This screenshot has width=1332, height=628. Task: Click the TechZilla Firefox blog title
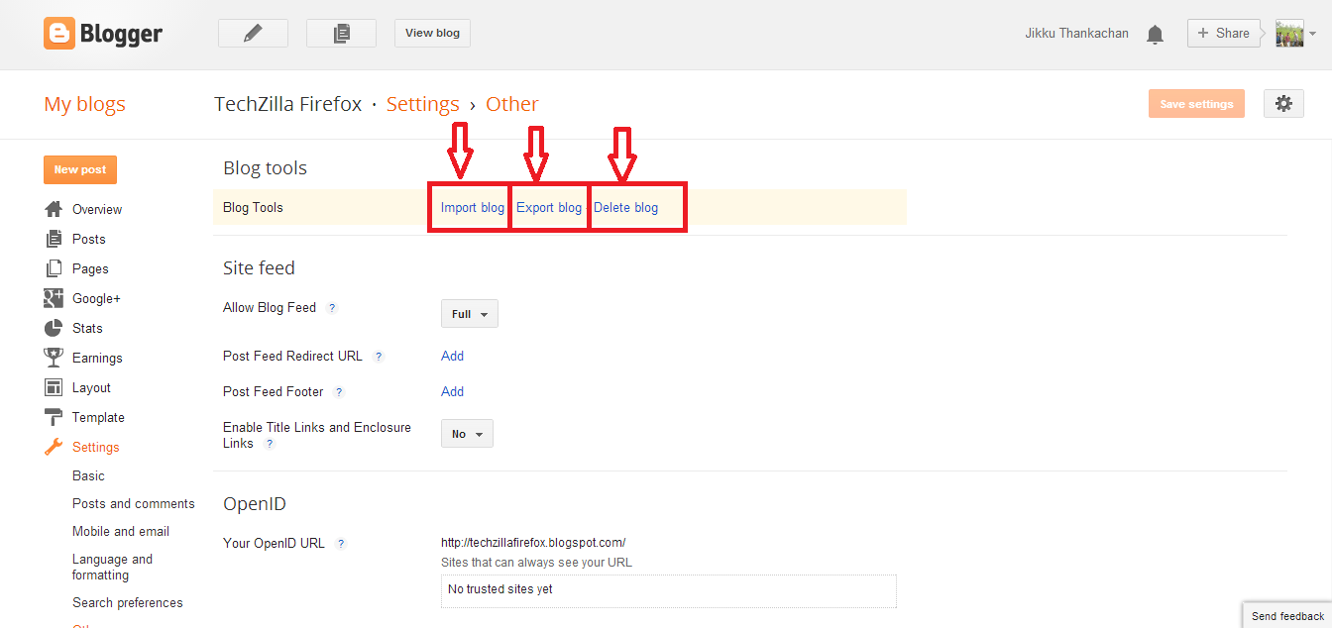[288, 104]
